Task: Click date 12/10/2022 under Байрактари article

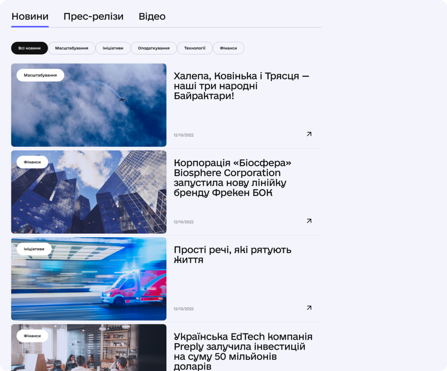Action: click(x=184, y=135)
